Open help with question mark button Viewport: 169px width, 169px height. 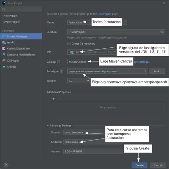tap(6, 165)
